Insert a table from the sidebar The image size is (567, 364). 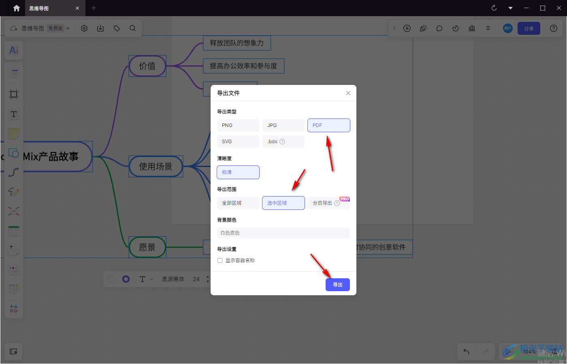click(14, 231)
